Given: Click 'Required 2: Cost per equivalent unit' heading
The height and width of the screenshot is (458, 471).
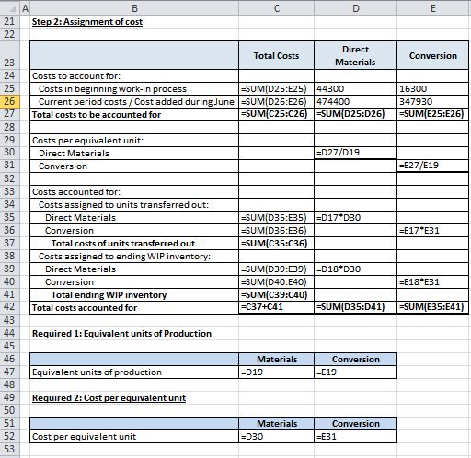Looking at the screenshot, I should pos(109,398).
